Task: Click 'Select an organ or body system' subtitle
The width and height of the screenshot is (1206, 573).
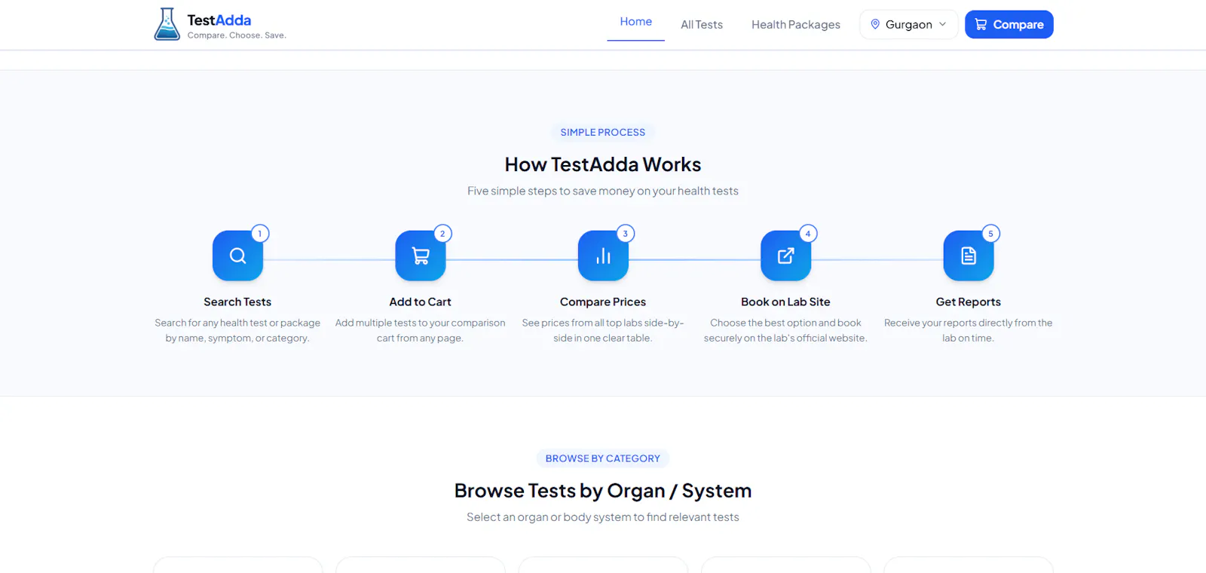Action: tap(603, 517)
